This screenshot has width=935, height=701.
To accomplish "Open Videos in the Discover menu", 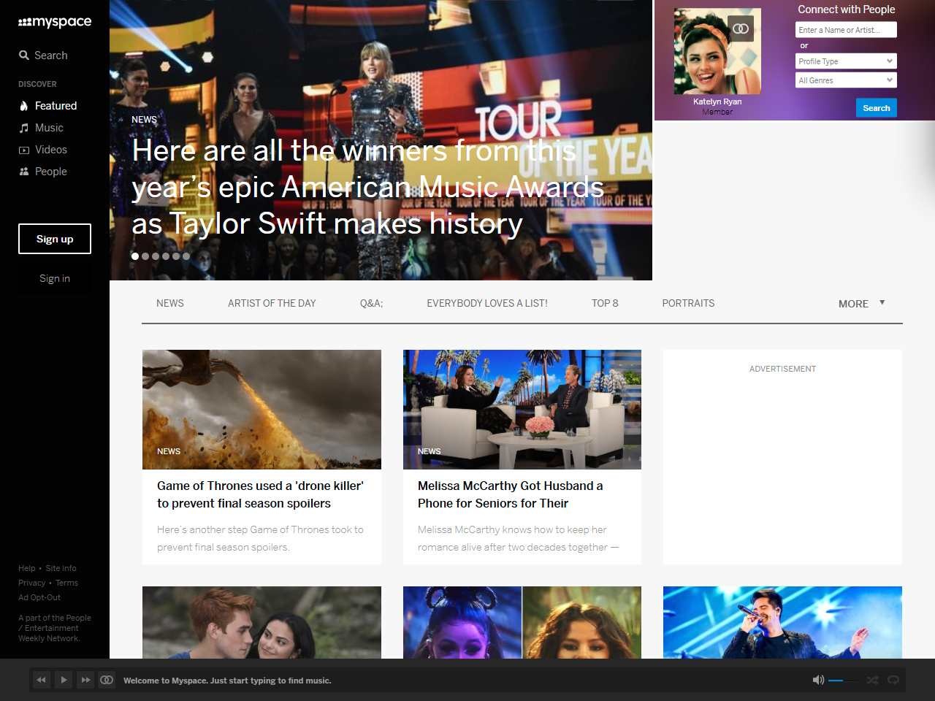I will tap(42, 150).
